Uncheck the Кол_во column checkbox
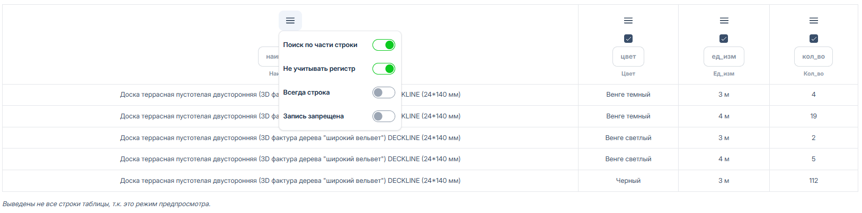 pyautogui.click(x=814, y=39)
